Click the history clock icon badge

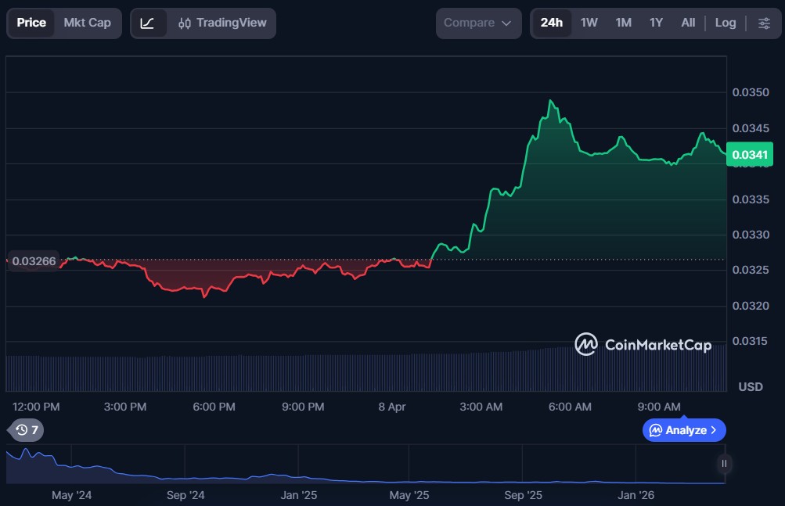point(27,429)
